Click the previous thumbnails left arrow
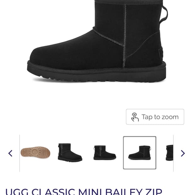The height and width of the screenshot is (195, 195). click(10, 153)
